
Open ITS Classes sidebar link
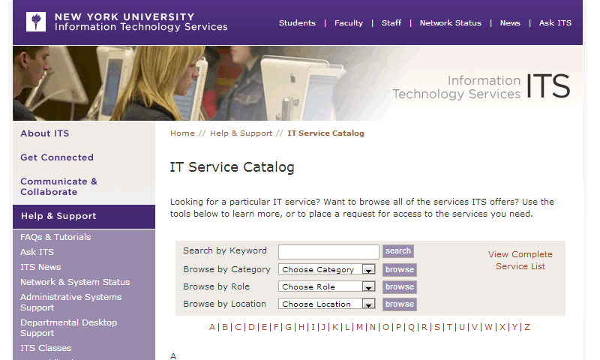point(46,348)
